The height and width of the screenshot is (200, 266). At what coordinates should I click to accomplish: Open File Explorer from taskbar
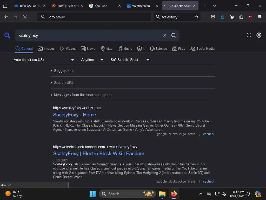point(162,194)
